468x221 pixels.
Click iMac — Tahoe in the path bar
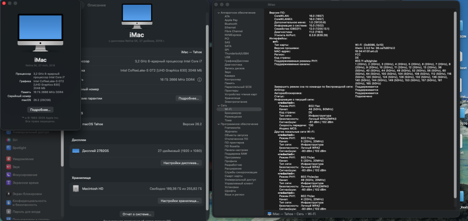pyautogui.click(x=282, y=214)
